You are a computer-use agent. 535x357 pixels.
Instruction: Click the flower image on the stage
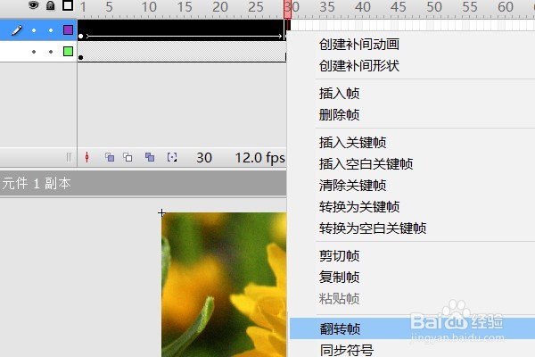click(224, 285)
